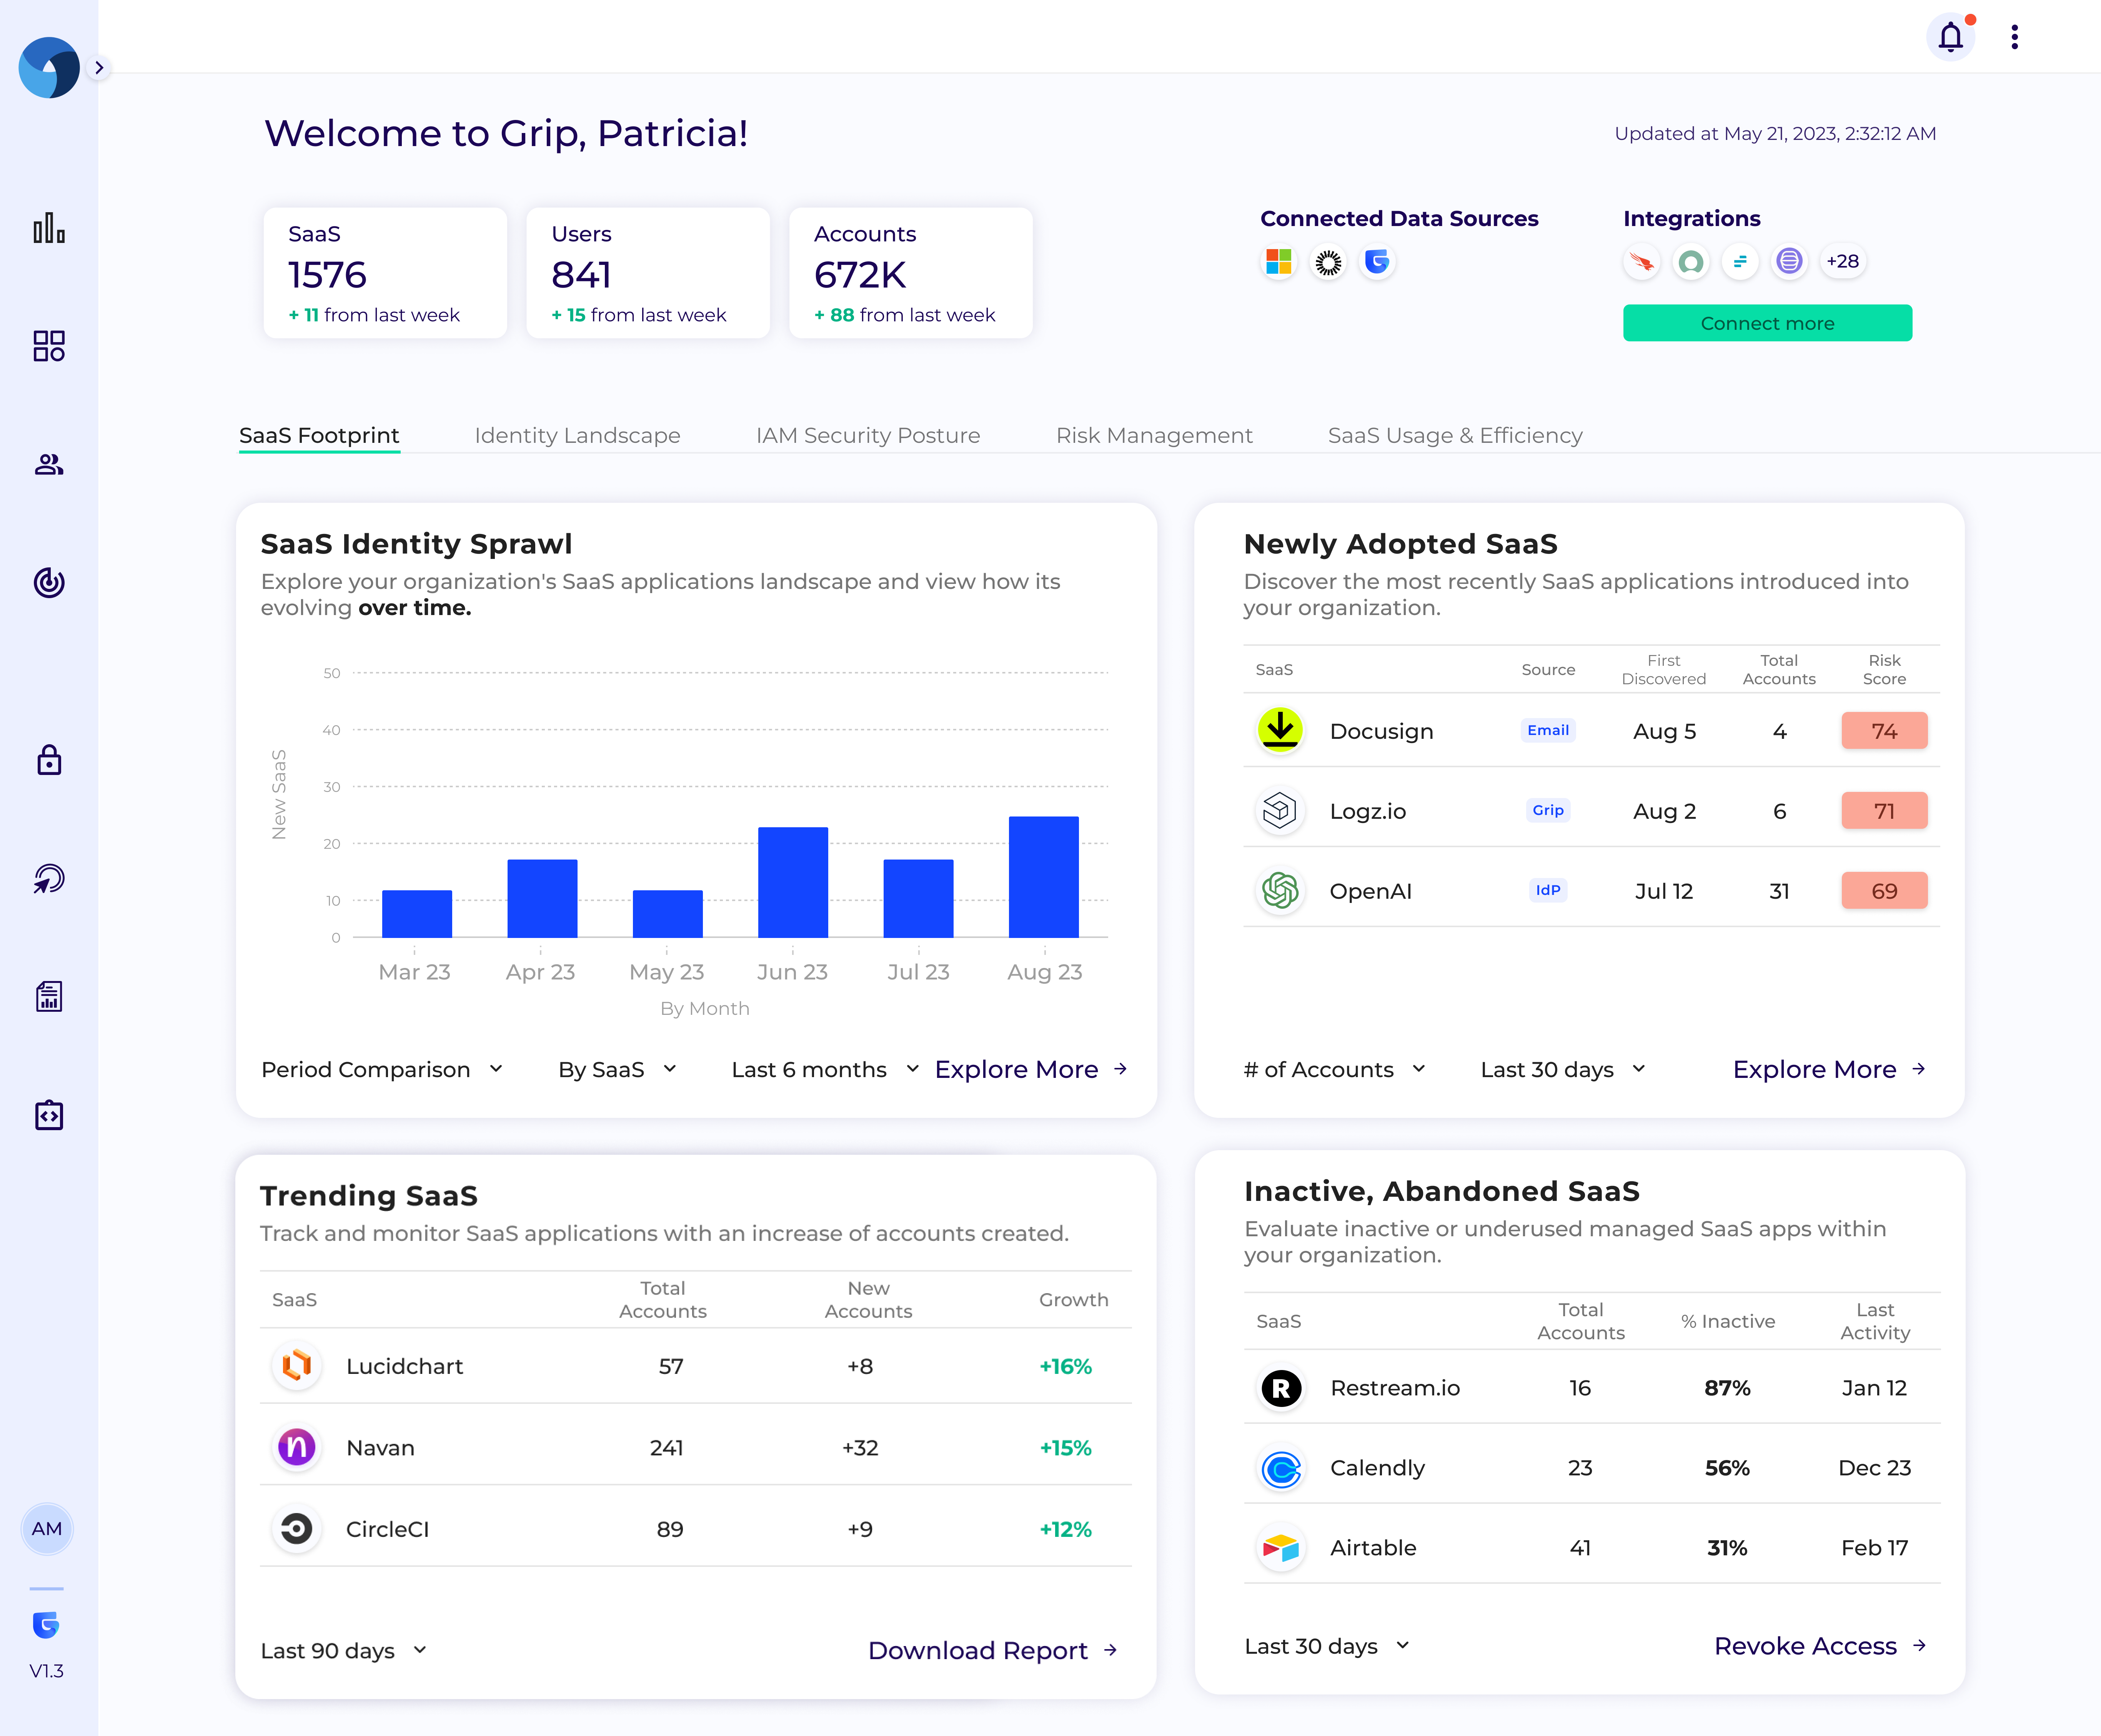2101x1736 pixels.
Task: Open the users sidebar icon
Action: point(49,464)
